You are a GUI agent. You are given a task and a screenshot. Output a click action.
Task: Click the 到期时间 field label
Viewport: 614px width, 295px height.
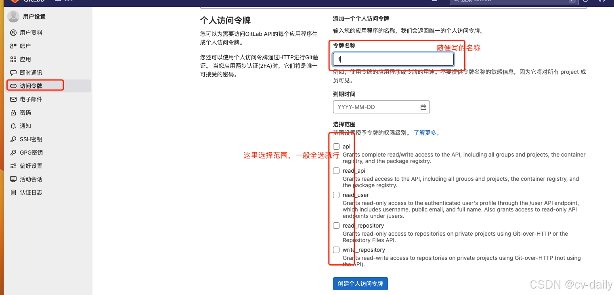pyautogui.click(x=344, y=94)
